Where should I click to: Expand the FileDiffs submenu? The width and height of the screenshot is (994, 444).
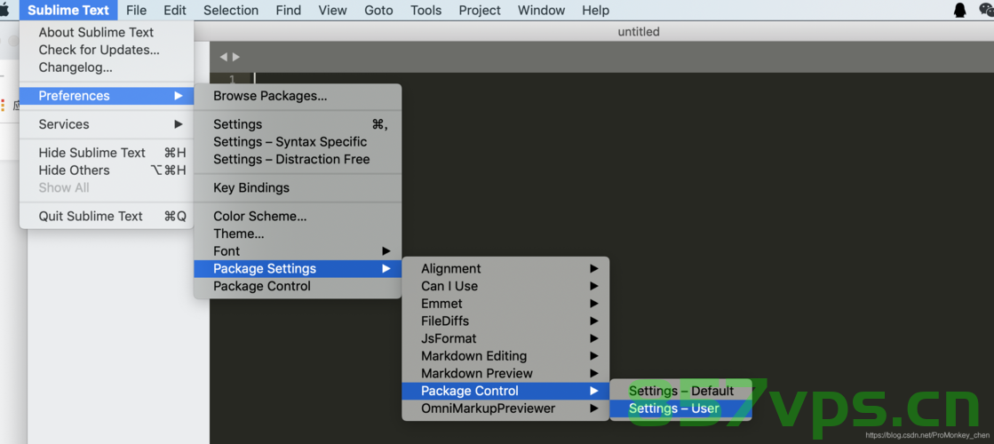505,321
